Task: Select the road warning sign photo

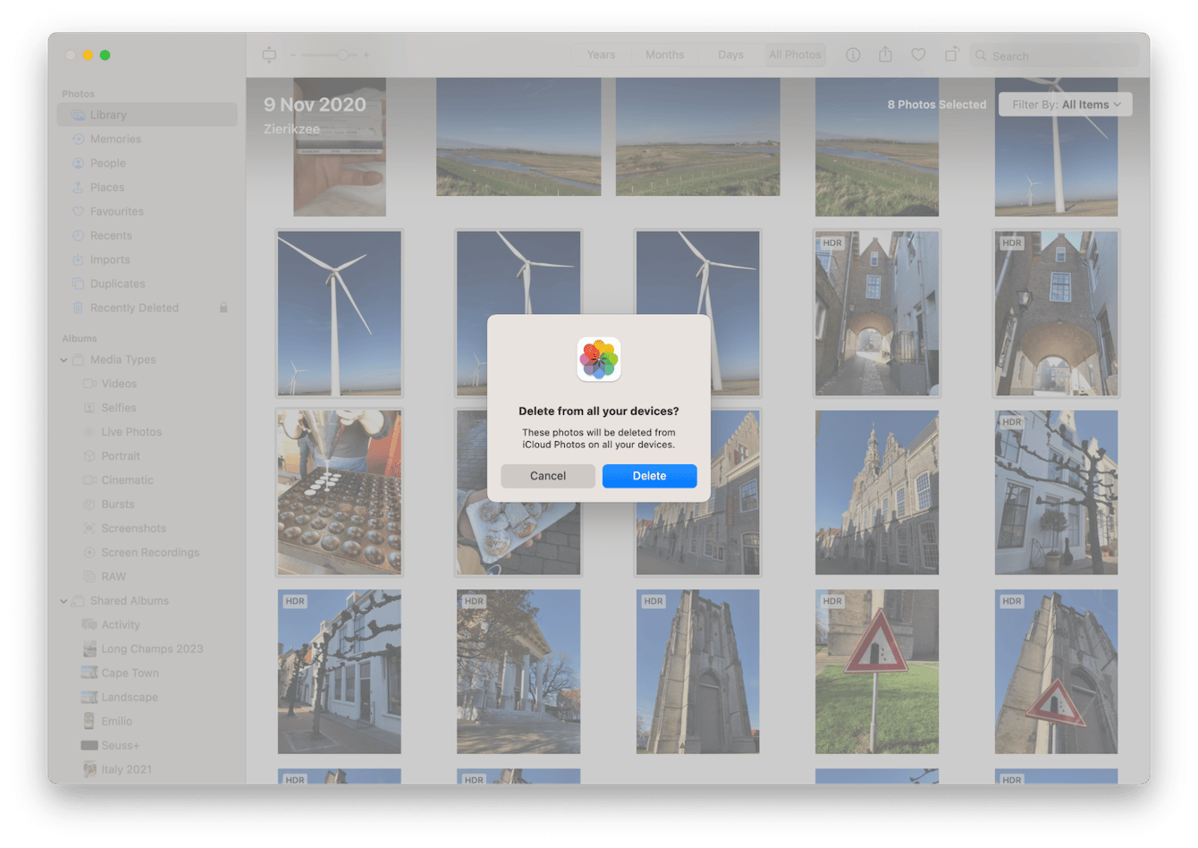Action: [876, 671]
